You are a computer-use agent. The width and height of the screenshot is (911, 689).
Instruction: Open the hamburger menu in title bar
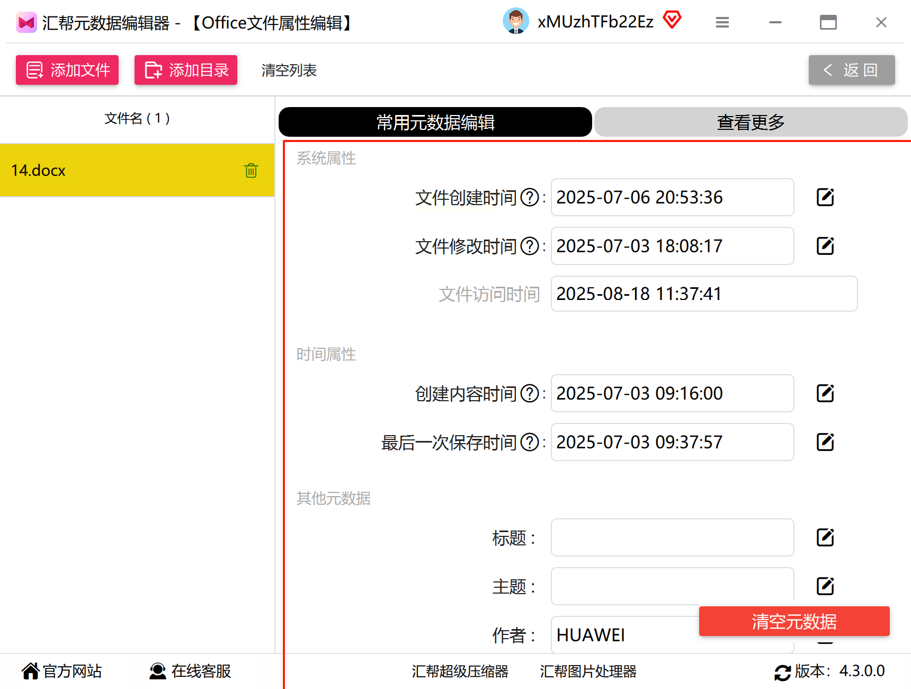[722, 22]
